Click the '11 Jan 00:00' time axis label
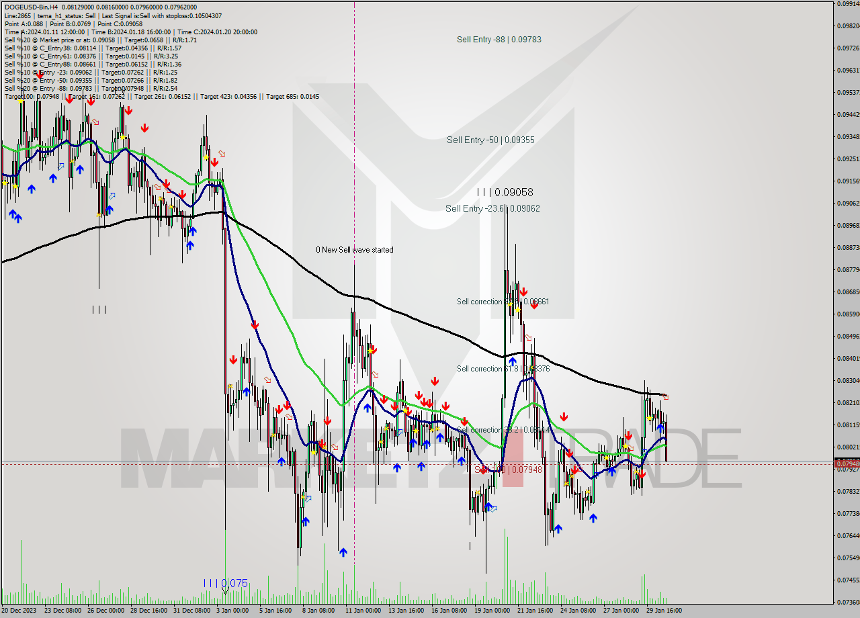This screenshot has width=860, height=618. [361, 611]
